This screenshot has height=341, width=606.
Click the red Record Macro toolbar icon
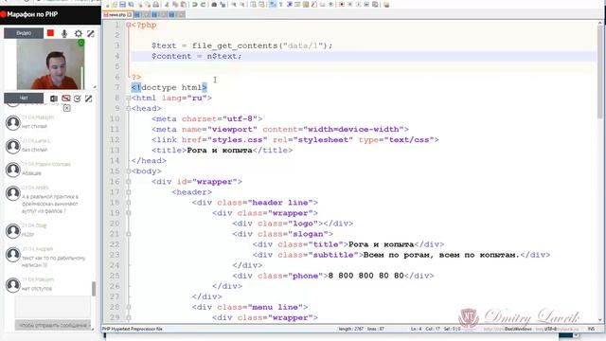[x=341, y=4]
